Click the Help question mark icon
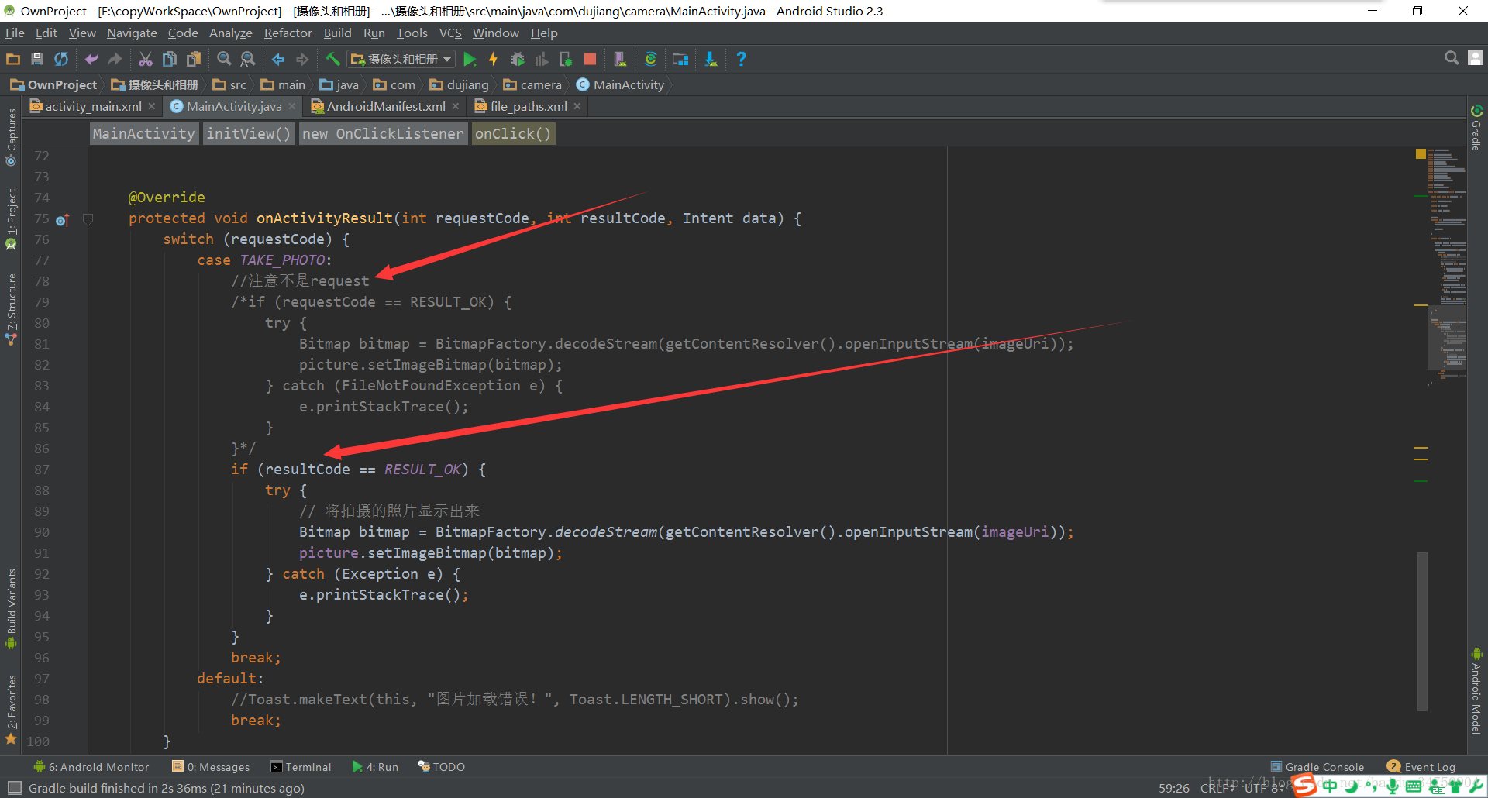 (x=741, y=59)
